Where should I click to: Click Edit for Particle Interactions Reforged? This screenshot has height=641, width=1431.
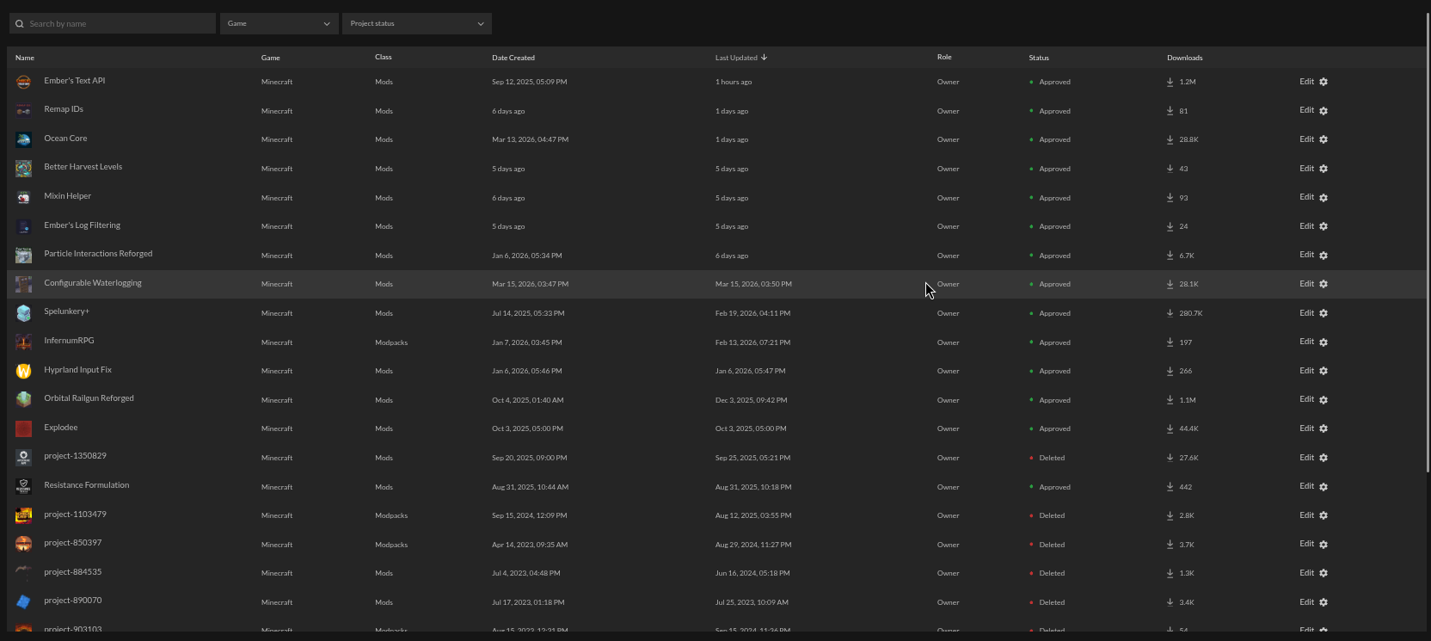click(x=1306, y=255)
